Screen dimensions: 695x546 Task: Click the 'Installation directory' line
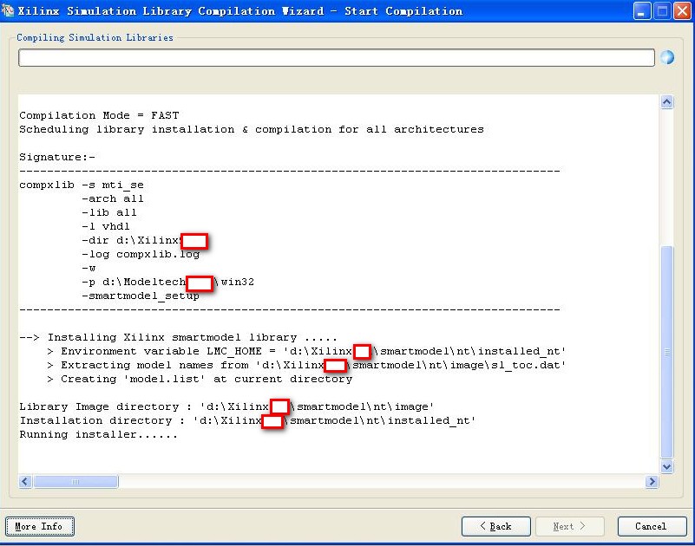point(247,420)
